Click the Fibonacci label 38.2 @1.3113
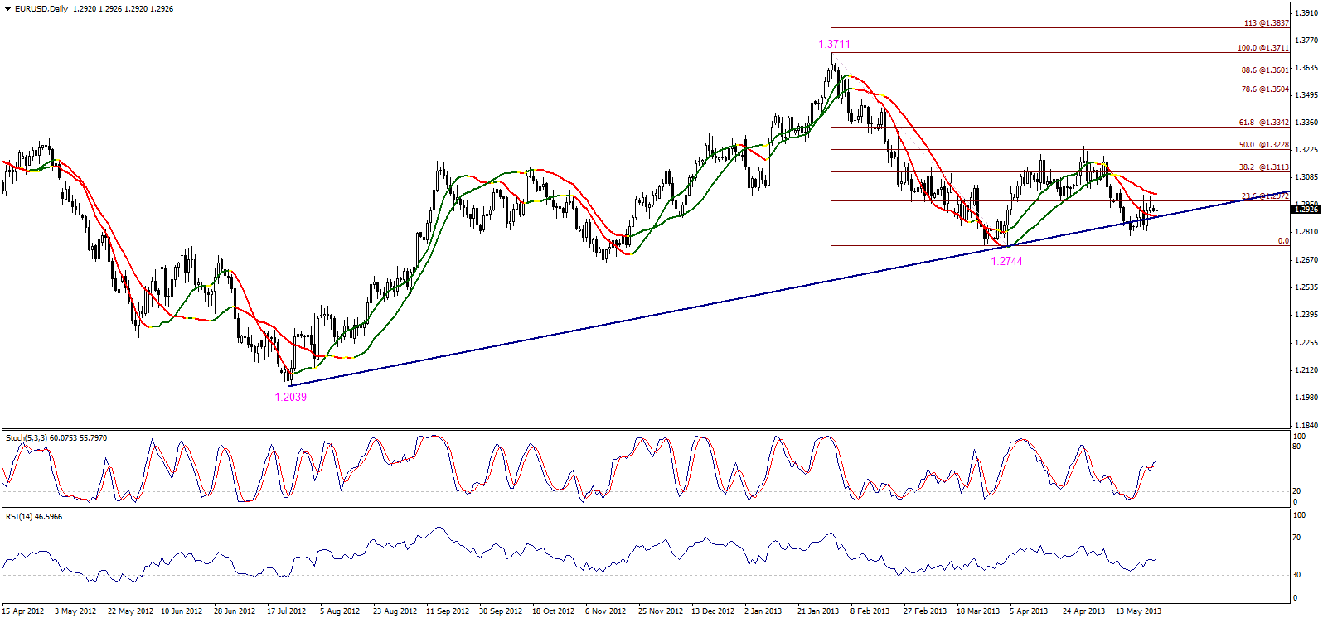Image resolution: width=1323 pixels, height=618 pixels. (1264, 167)
